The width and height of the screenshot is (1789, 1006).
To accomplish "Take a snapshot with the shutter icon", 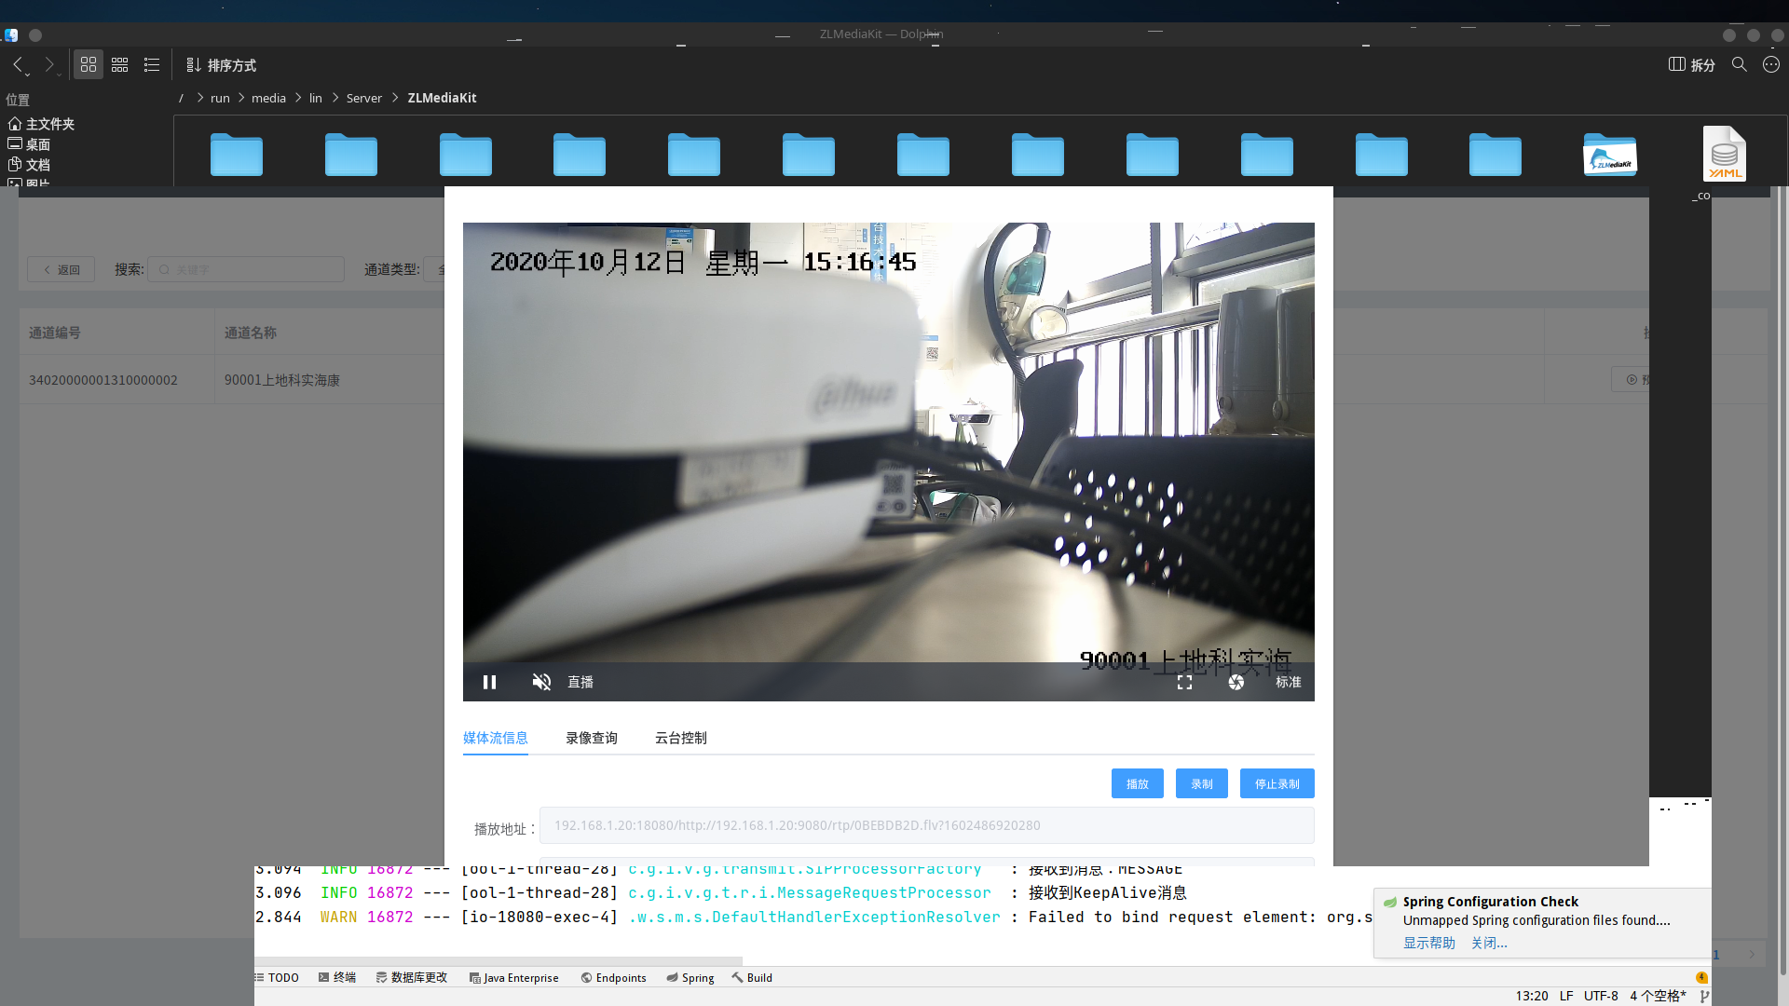I will pos(1236,682).
